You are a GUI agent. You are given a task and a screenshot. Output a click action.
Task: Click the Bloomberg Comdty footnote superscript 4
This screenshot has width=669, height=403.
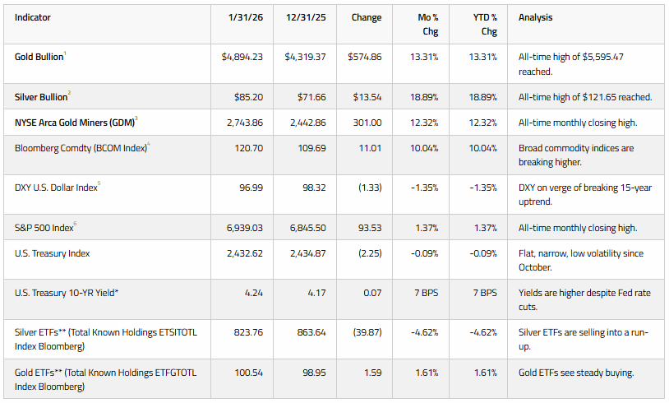click(x=149, y=144)
